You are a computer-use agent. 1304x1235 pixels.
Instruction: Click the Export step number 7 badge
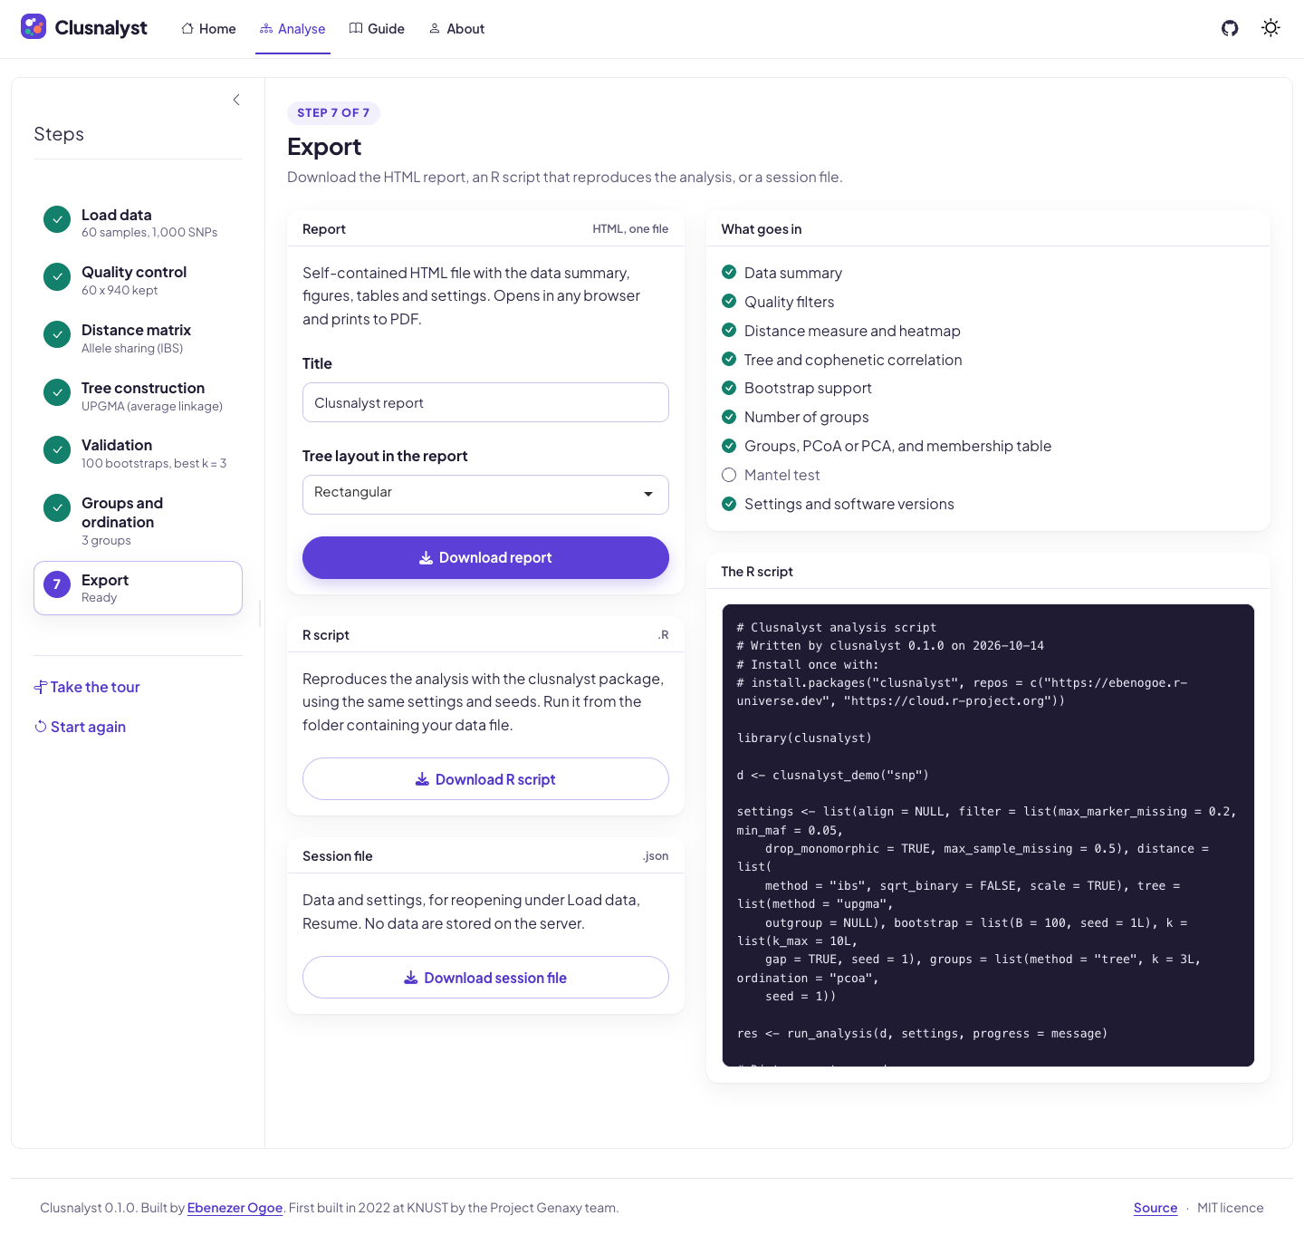[x=57, y=584]
